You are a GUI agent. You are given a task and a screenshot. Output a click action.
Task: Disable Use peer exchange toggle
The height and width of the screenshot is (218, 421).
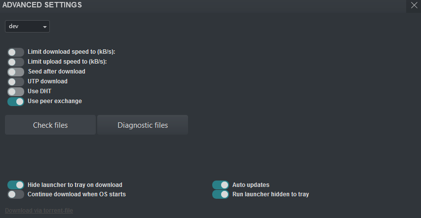pyautogui.click(x=16, y=101)
